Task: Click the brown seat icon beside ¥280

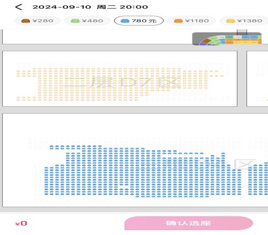Action: click(x=26, y=21)
